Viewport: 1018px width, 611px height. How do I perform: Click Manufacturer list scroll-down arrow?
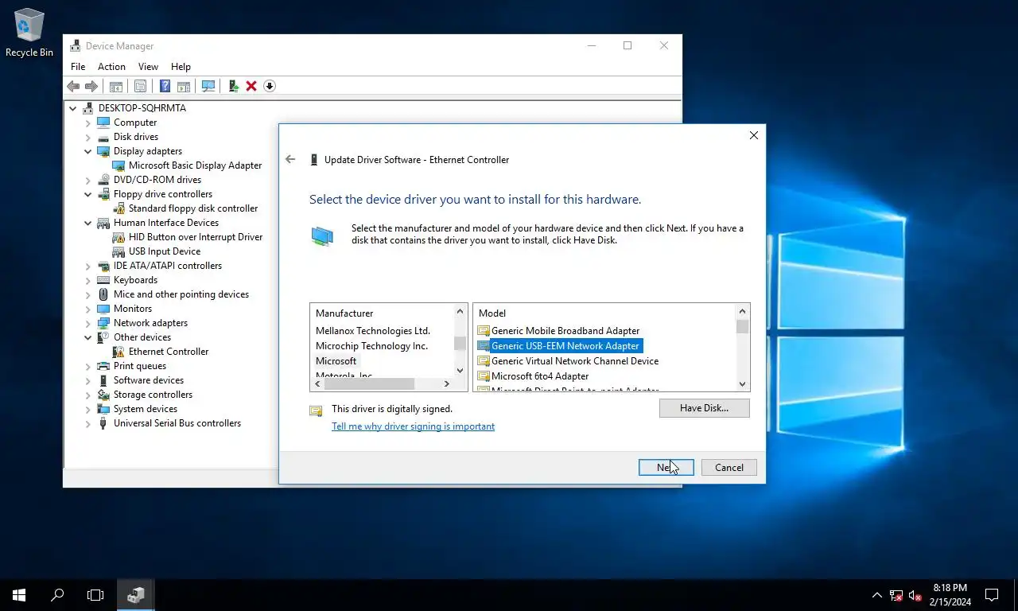point(460,370)
